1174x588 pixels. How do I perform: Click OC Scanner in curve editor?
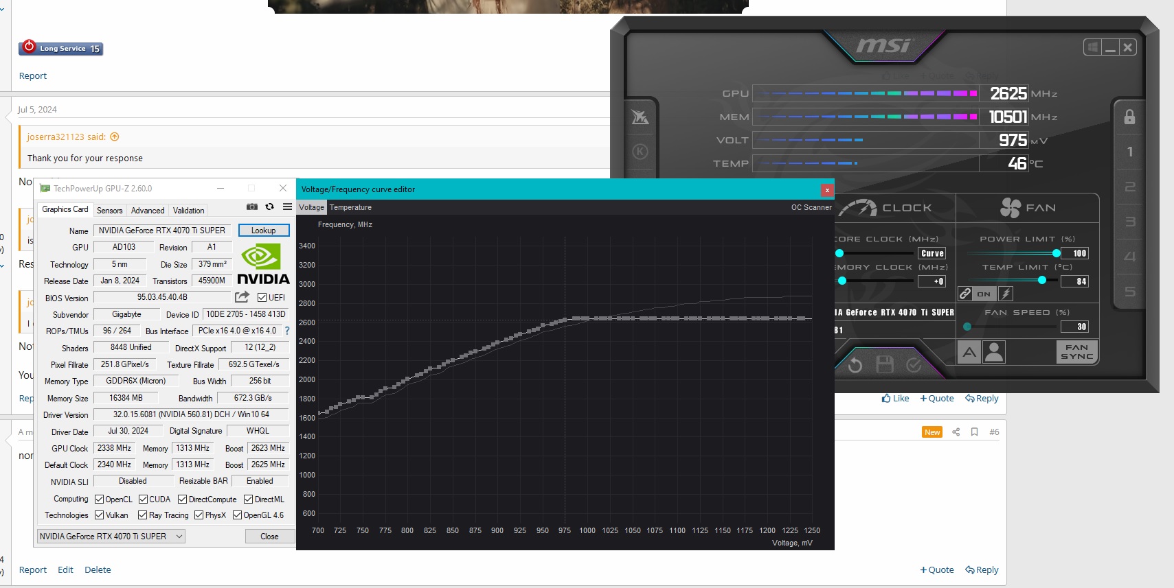[811, 207]
